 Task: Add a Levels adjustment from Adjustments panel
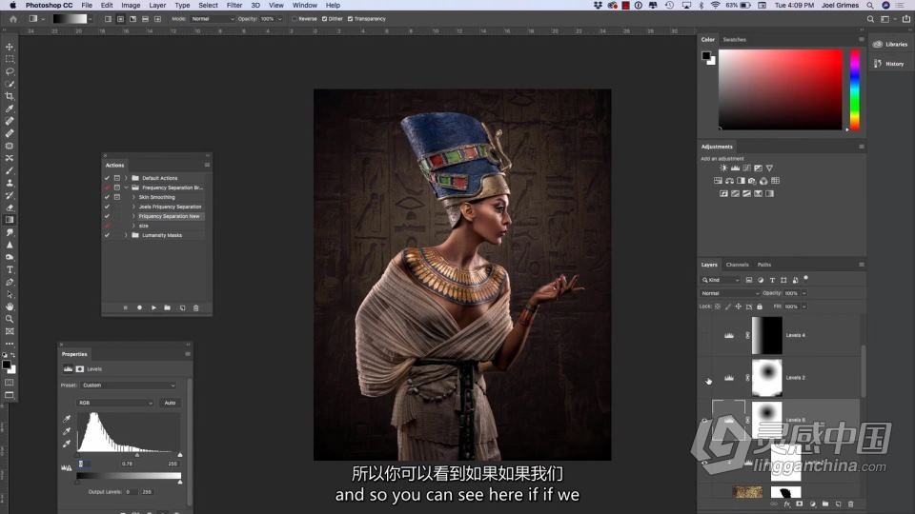click(735, 168)
